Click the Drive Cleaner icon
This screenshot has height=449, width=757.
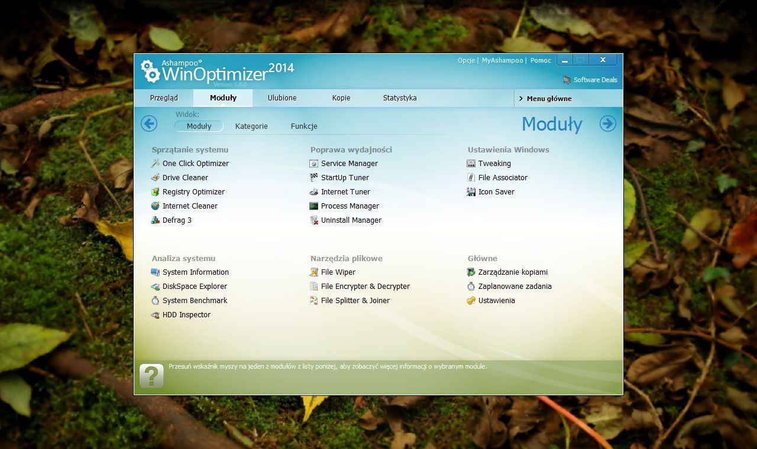156,178
